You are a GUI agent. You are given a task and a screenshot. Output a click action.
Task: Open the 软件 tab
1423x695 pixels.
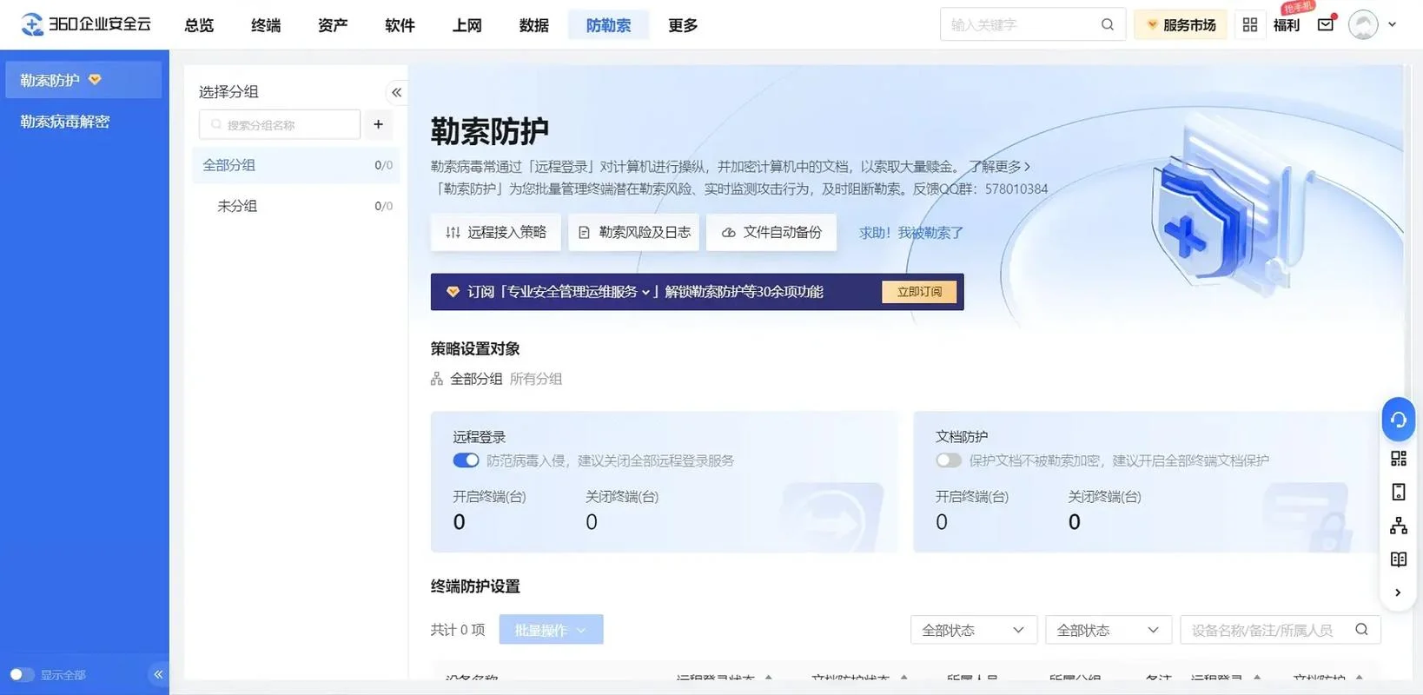400,25
